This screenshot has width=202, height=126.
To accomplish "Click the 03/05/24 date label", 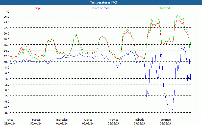I will [x=114, y=123].
